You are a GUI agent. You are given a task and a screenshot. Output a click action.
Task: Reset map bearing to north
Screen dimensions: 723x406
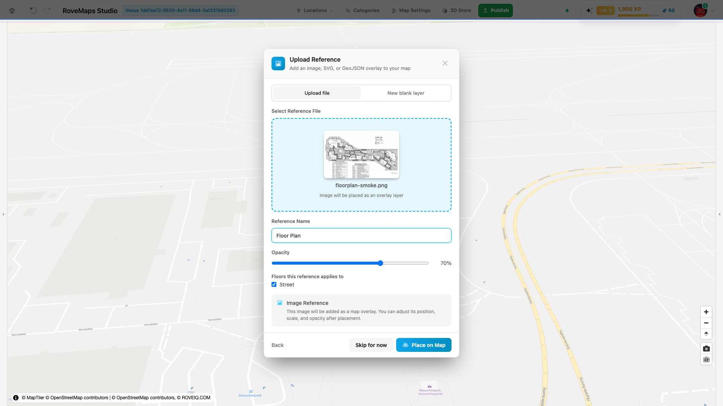pyautogui.click(x=706, y=334)
